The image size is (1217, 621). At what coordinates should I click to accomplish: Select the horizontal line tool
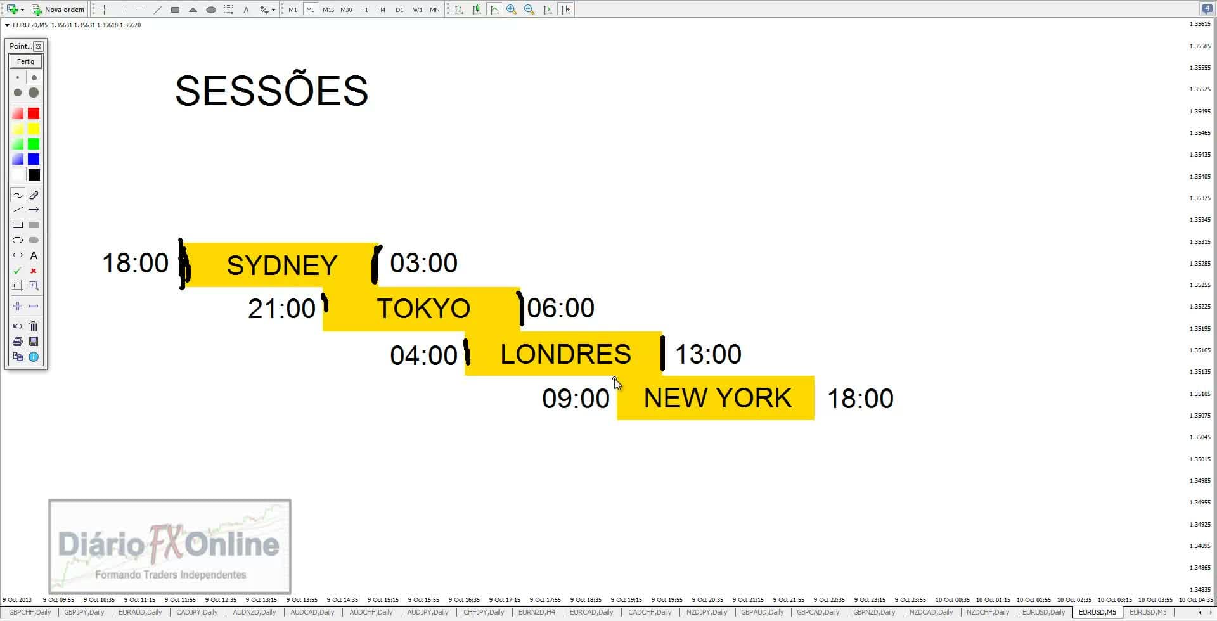(140, 10)
